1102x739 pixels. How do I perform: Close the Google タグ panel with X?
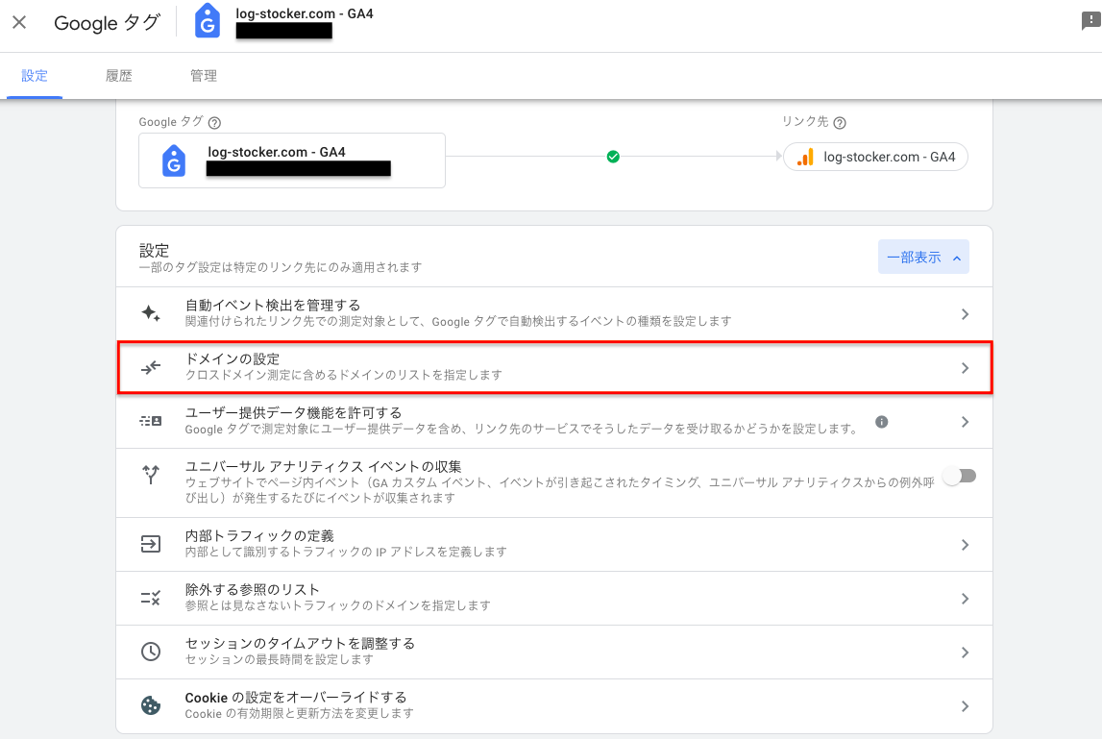(19, 22)
